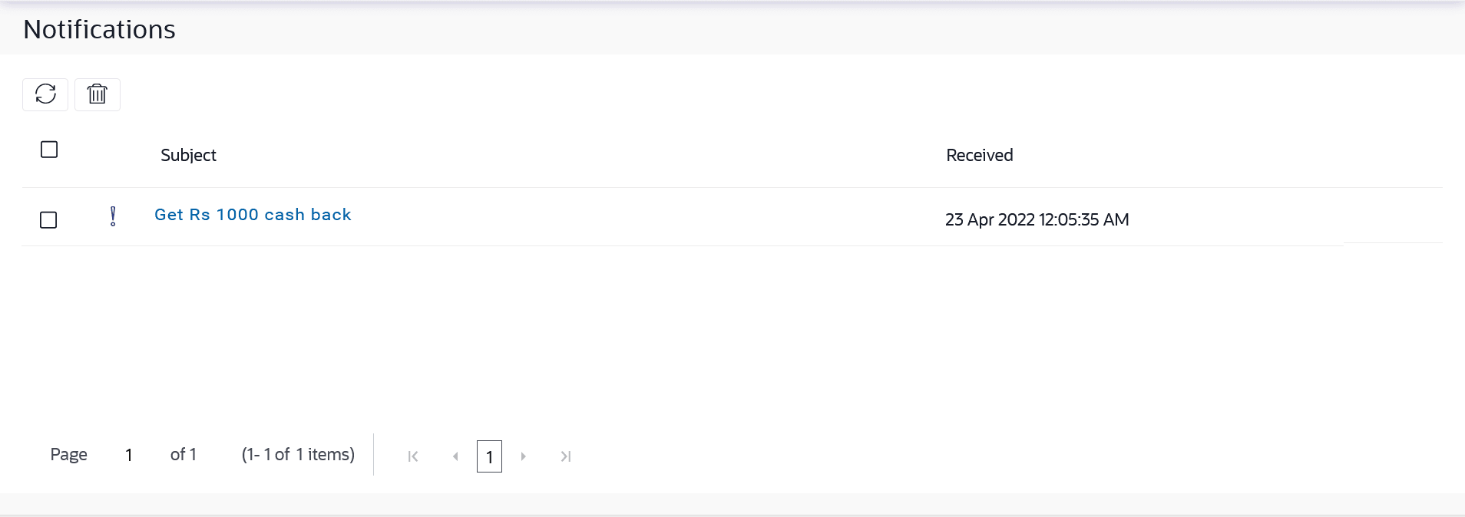
Task: Click the "(1-1 of 1 items)" summary
Action: (298, 454)
